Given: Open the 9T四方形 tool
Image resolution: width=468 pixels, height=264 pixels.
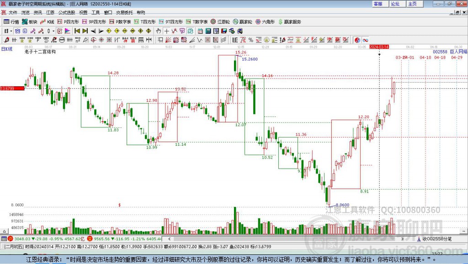Looking at the screenshot, I should [171, 22].
